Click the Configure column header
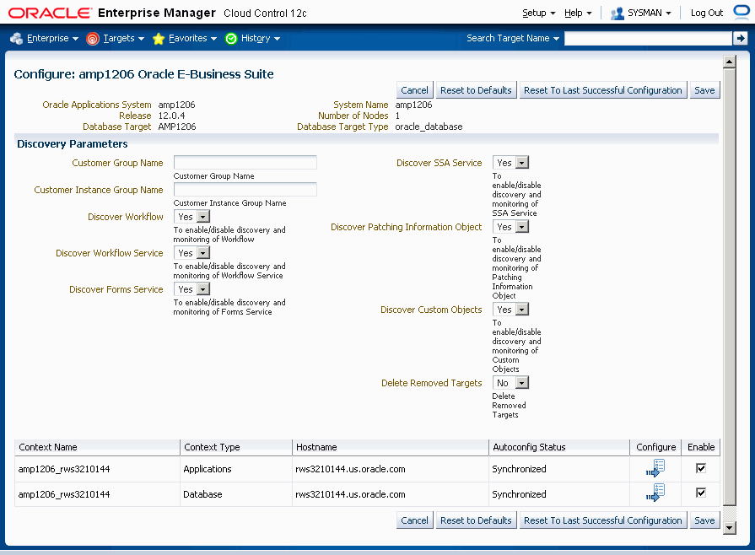Screen dimensions: 755x555 (655, 447)
